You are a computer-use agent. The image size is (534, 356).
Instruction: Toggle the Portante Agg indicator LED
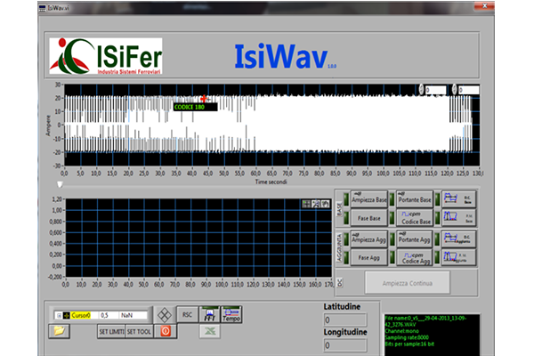pos(392,239)
